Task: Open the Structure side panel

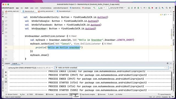Action: (3, 62)
